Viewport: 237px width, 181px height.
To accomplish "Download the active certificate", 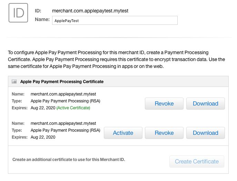I will (x=206, y=103).
